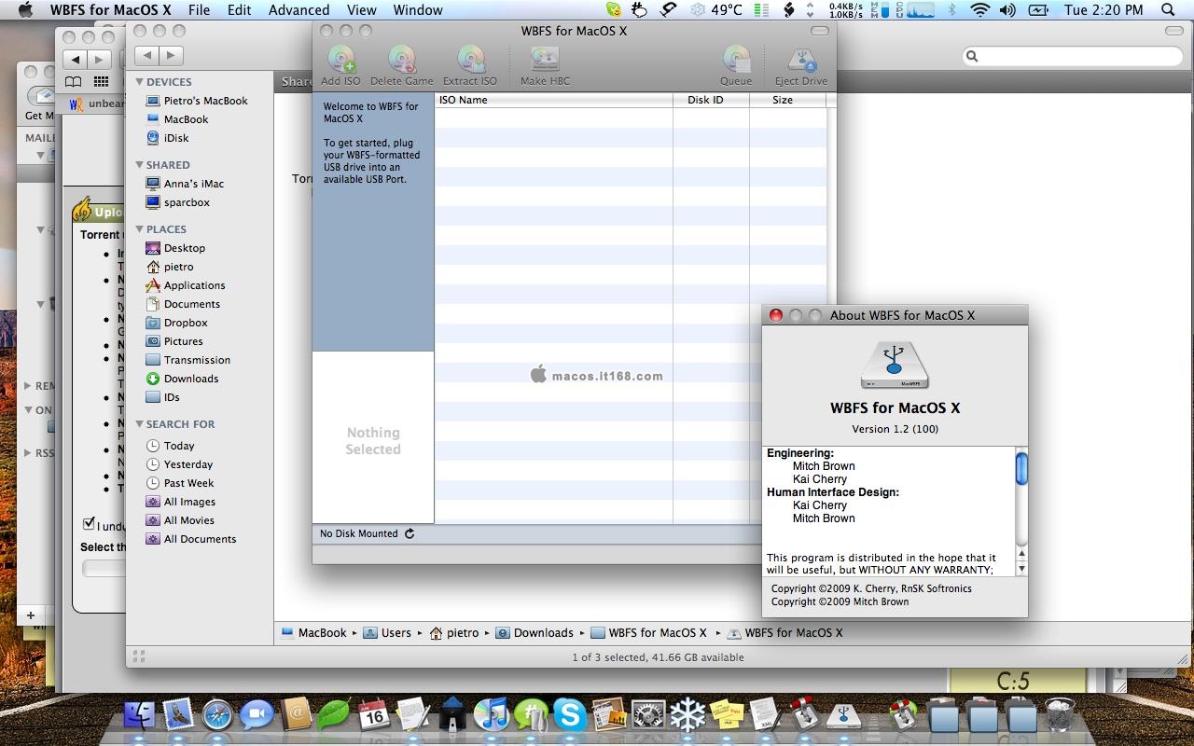The width and height of the screenshot is (1194, 746).
Task: Open the Trash in the Dock
Action: pyautogui.click(x=1059, y=714)
